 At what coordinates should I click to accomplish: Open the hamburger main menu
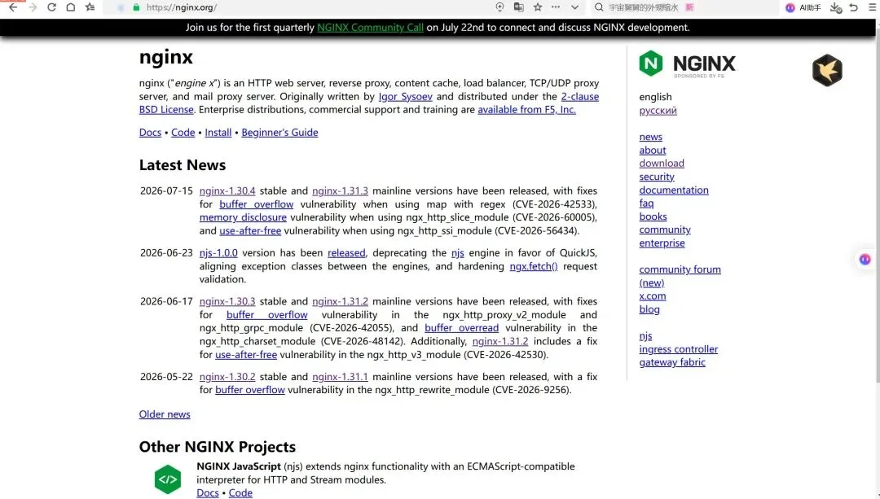point(872,7)
